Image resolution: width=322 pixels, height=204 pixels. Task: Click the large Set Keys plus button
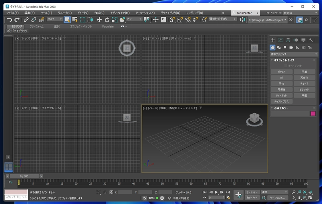[238, 195]
